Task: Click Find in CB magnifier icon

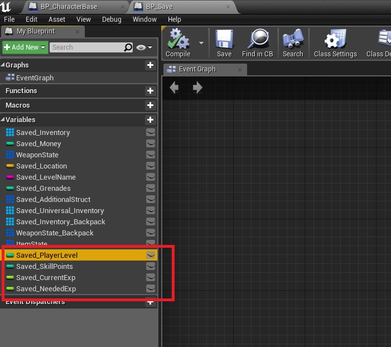Action: pos(257,40)
